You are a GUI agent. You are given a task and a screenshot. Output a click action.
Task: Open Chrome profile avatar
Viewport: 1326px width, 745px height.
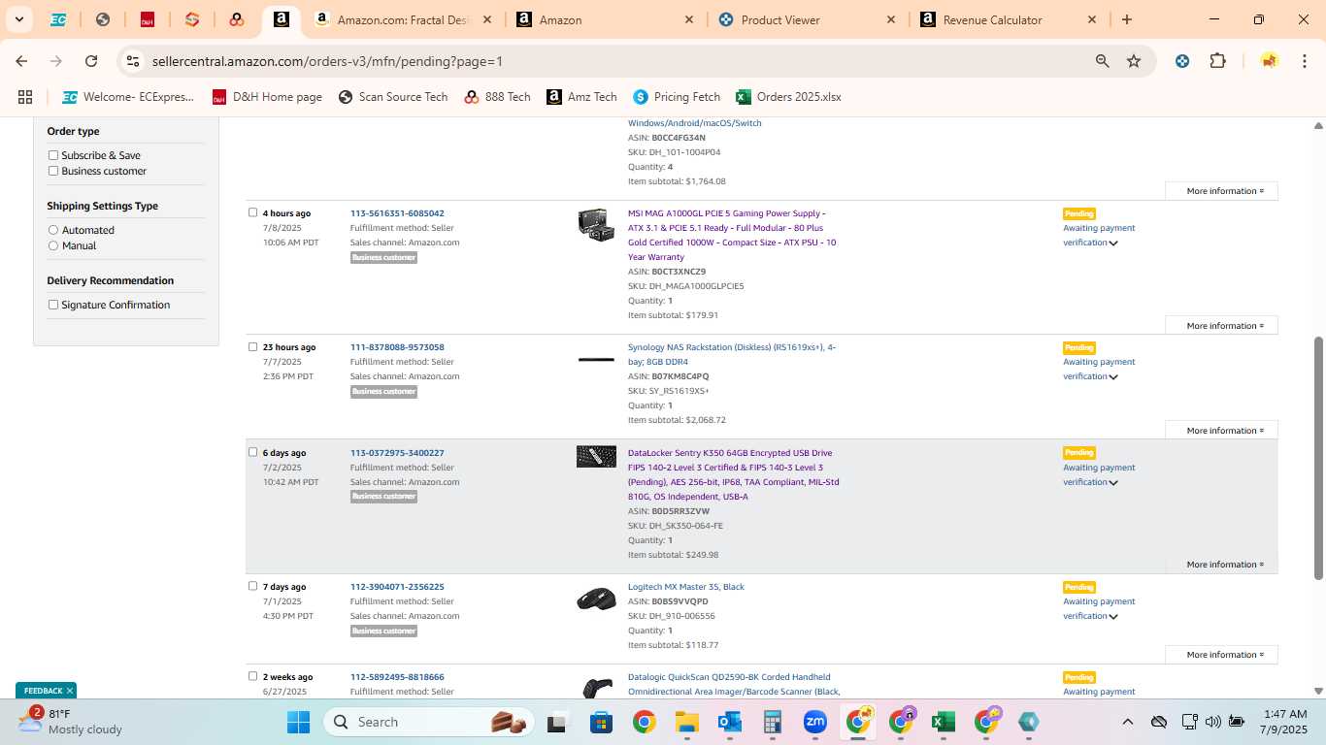(x=1269, y=61)
